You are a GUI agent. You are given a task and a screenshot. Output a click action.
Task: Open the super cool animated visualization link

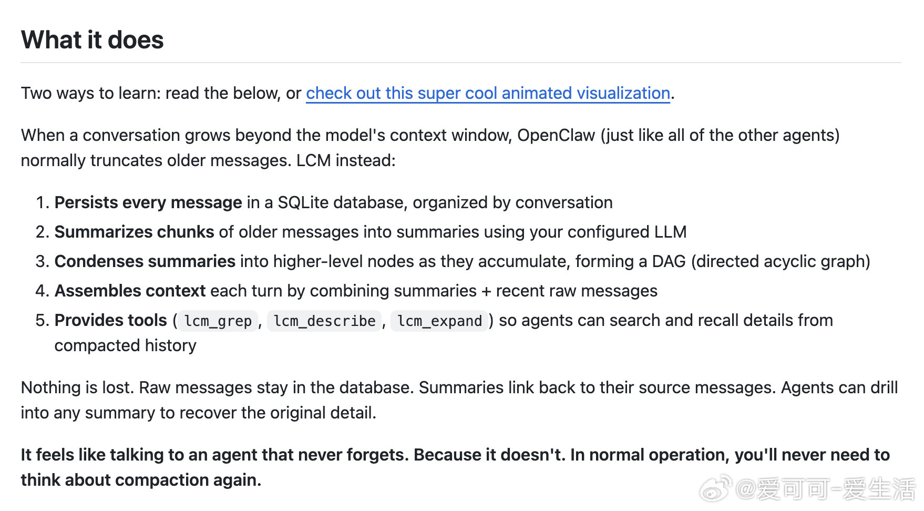pyautogui.click(x=488, y=93)
